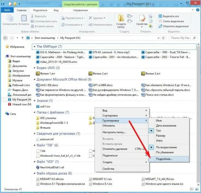Select the file MSDART 8.1.iso
The image size is (201, 193).
[x=100, y=179]
